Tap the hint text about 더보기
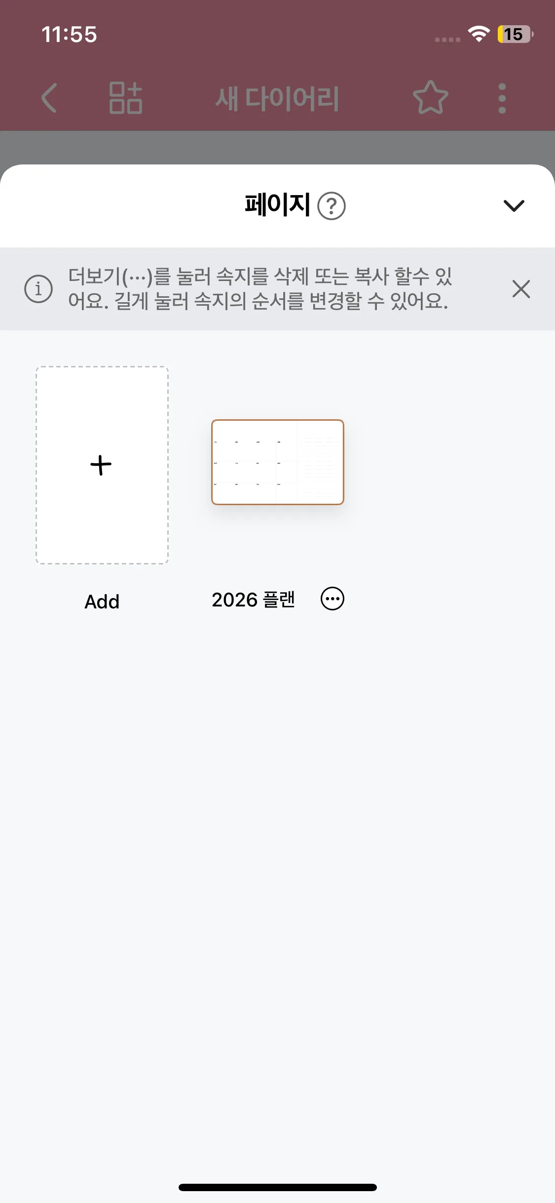555x1203 pixels. coord(260,288)
